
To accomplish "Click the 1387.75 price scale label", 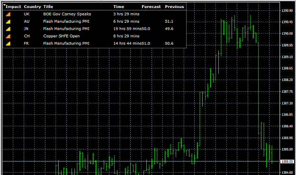I will click(287, 92).
